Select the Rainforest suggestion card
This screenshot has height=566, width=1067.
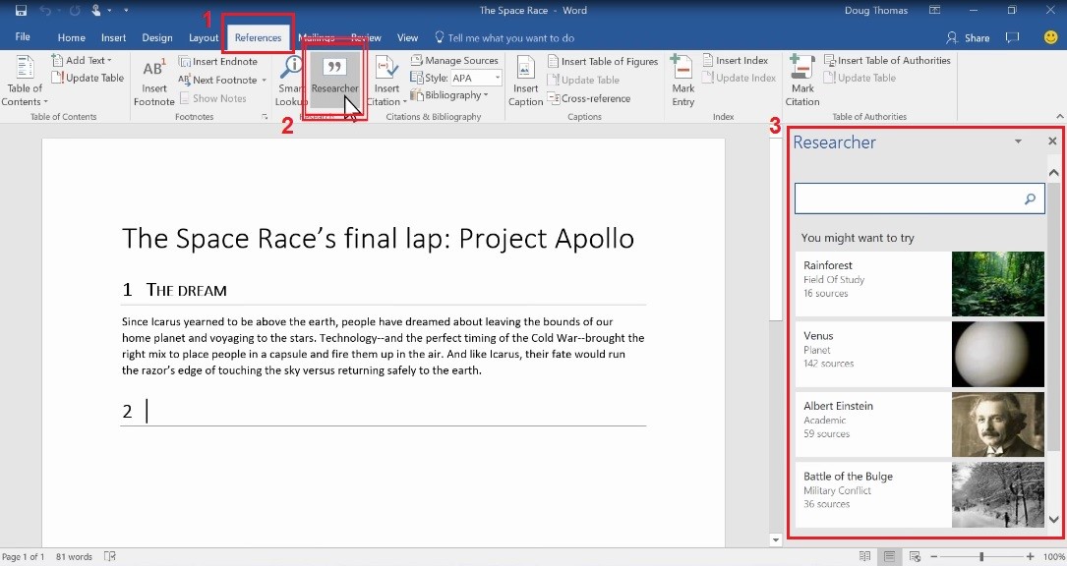919,284
